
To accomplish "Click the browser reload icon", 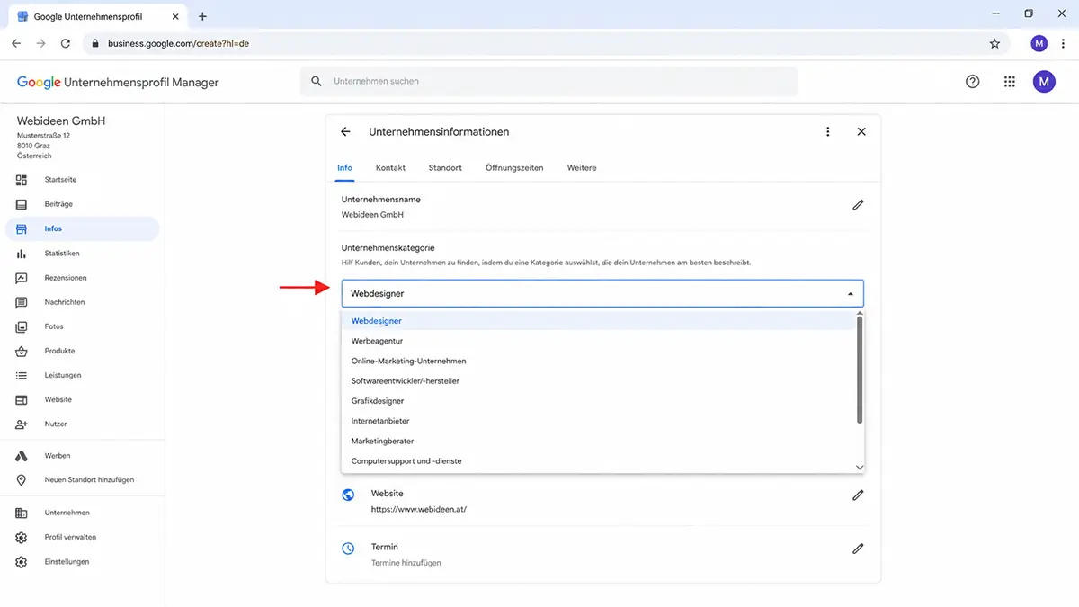I will 66,43.
